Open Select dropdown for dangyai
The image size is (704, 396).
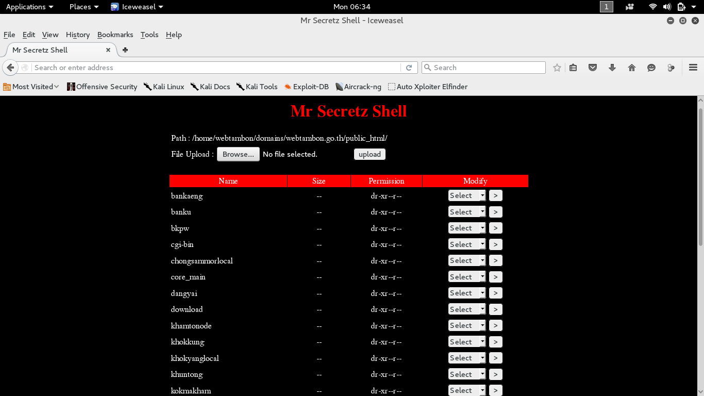point(467,293)
